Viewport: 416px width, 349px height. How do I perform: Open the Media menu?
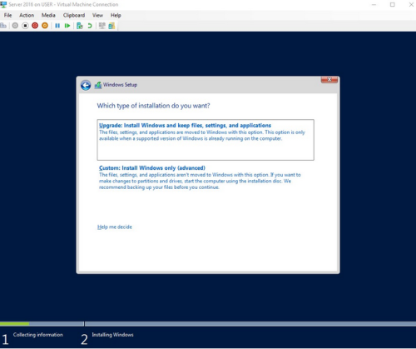[x=48, y=15]
